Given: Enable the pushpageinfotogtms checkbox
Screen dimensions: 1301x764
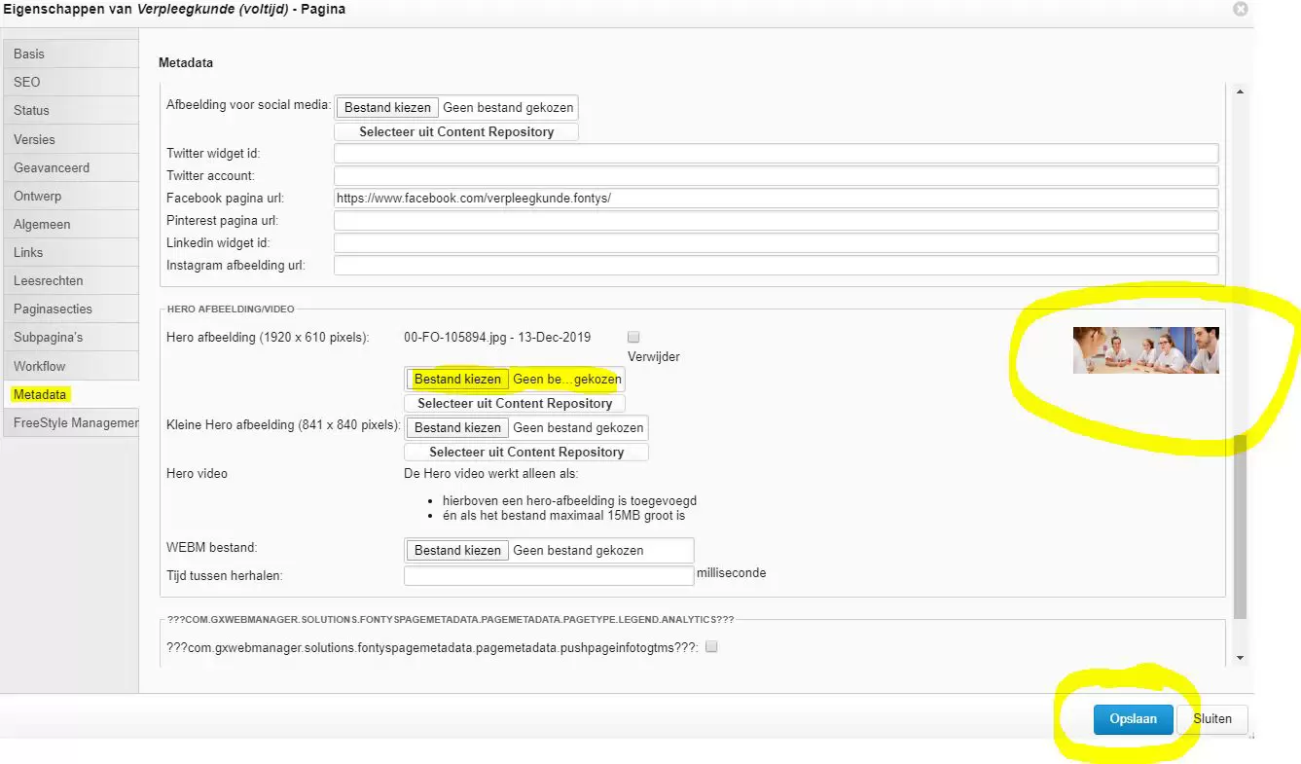Looking at the screenshot, I should (711, 646).
